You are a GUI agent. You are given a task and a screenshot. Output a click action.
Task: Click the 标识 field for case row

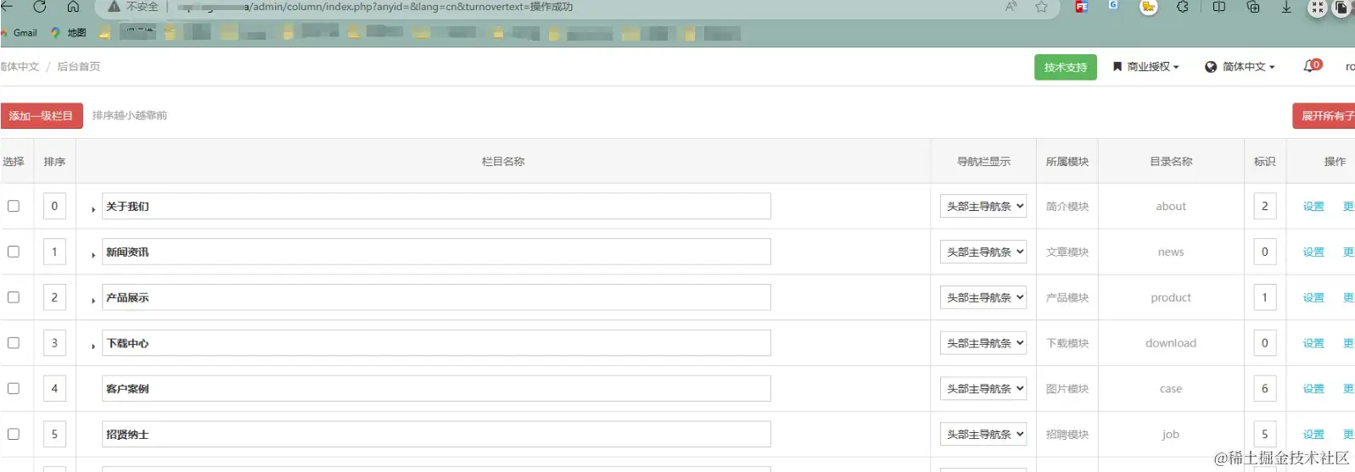coord(1264,389)
